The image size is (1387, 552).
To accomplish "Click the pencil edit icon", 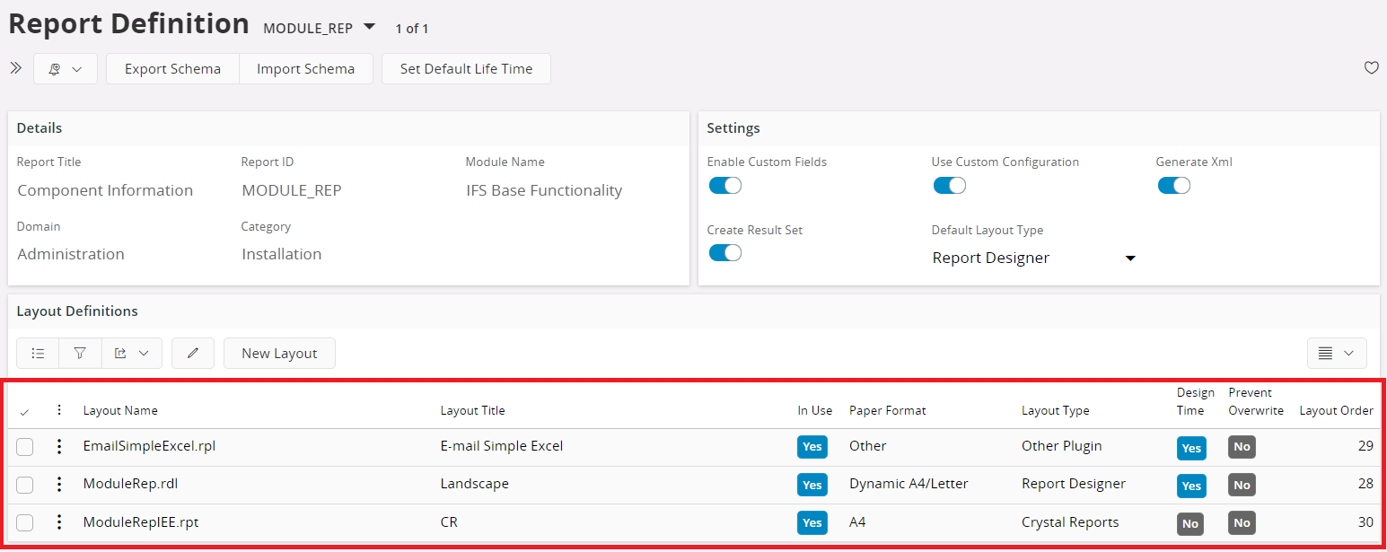I will pos(192,354).
